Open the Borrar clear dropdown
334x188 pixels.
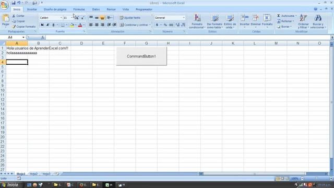pyautogui.click(x=284, y=27)
